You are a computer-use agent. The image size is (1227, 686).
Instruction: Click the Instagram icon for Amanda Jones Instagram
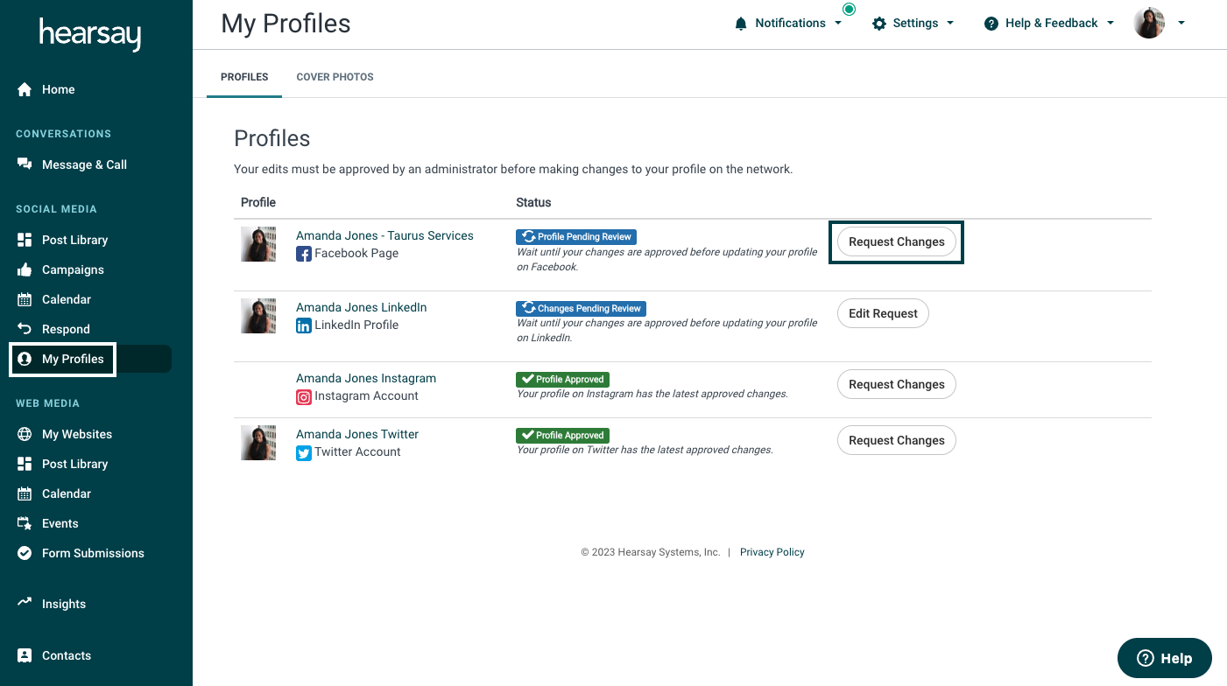coord(303,396)
